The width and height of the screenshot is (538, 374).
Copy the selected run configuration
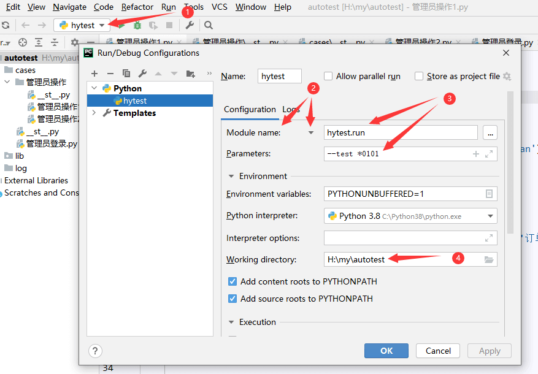pos(126,74)
